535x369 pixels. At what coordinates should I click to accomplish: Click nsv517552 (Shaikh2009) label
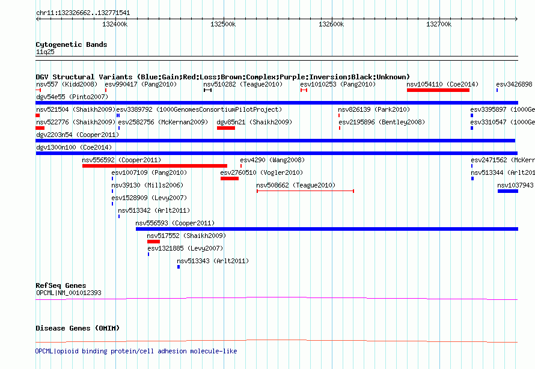point(186,236)
